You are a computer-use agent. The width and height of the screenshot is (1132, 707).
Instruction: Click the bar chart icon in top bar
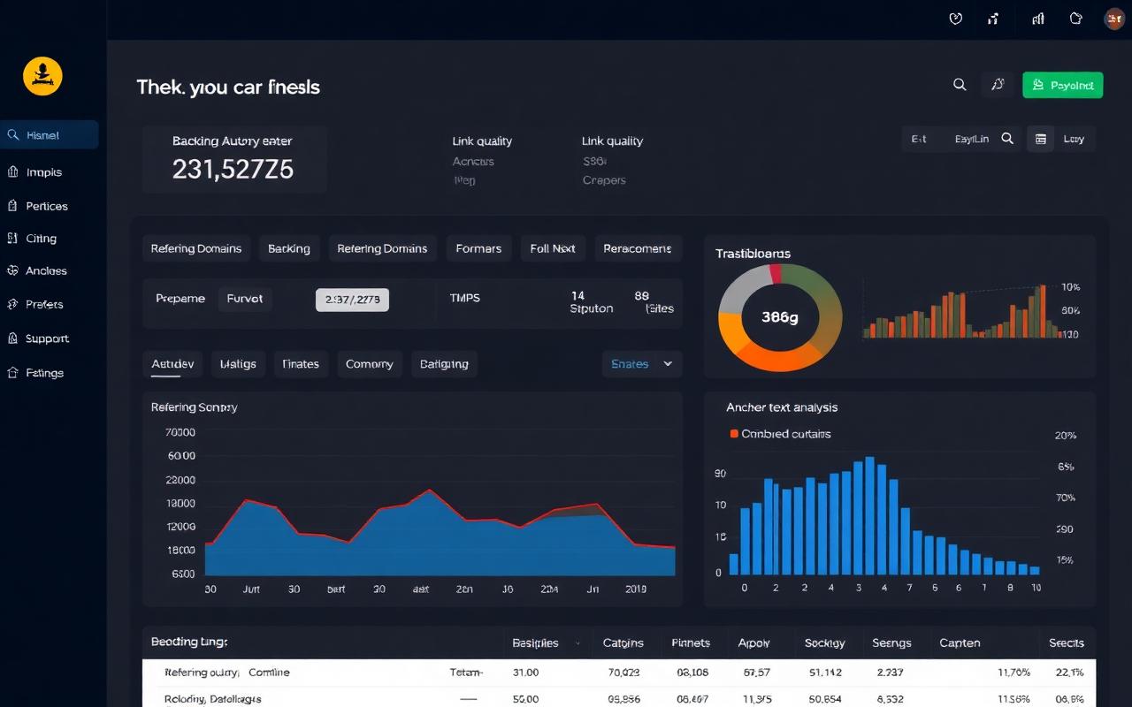(1038, 19)
